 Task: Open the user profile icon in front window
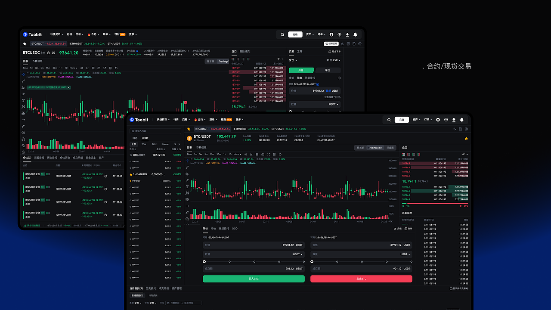tap(438, 120)
